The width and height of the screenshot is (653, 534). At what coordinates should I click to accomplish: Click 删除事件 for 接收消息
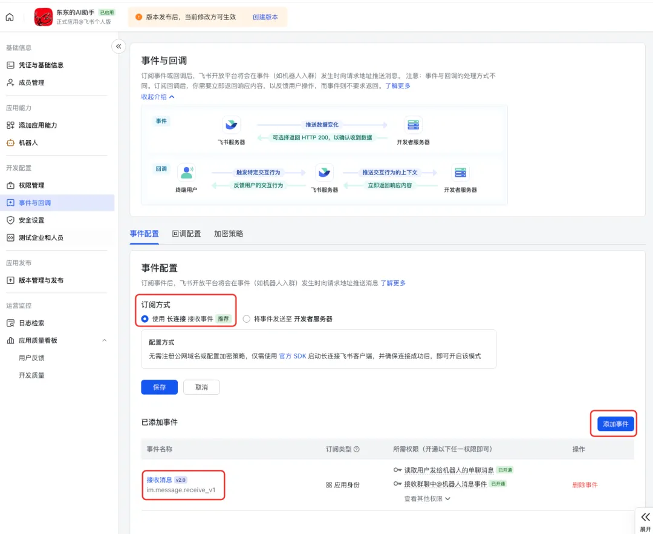click(x=585, y=485)
